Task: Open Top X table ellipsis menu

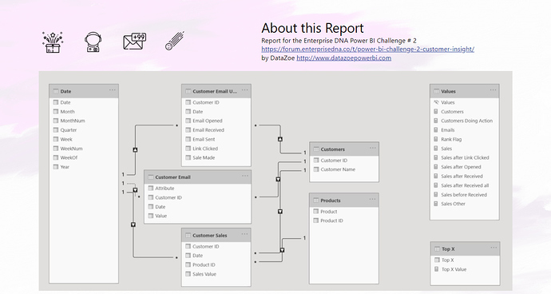Action: pyautogui.click(x=494, y=248)
